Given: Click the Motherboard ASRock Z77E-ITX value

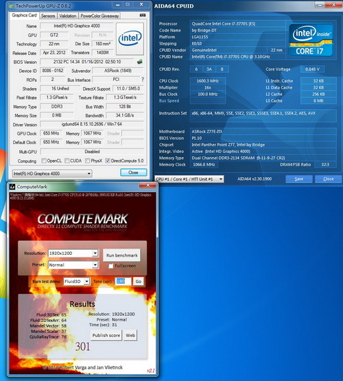Looking at the screenshot, I should point(263,132).
